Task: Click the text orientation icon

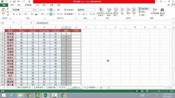Action: (x=58, y=10)
